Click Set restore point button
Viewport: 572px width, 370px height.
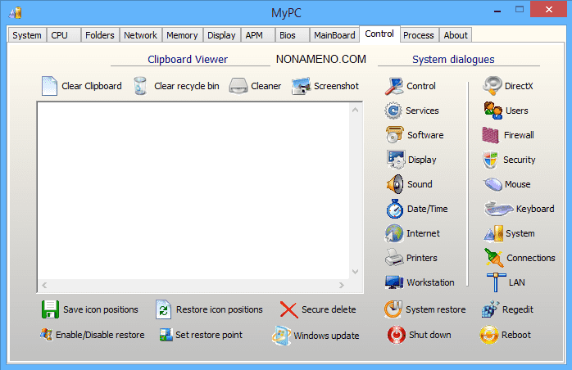pyautogui.click(x=166, y=335)
